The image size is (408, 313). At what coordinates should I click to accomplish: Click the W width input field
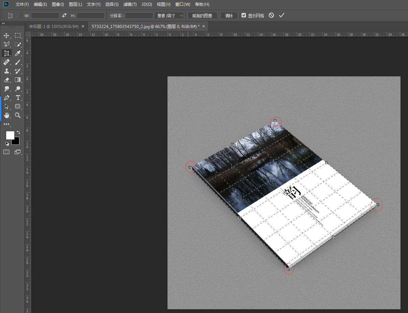point(45,16)
